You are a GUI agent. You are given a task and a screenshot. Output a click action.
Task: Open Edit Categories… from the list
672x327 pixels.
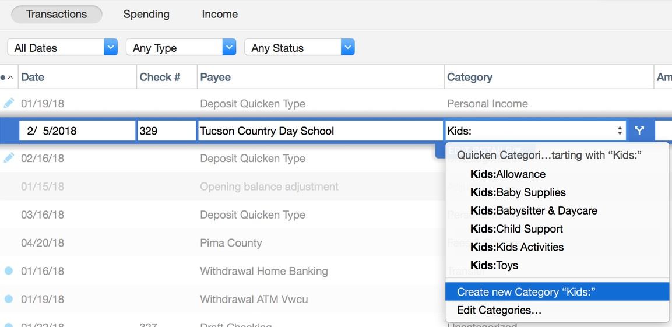tap(499, 310)
